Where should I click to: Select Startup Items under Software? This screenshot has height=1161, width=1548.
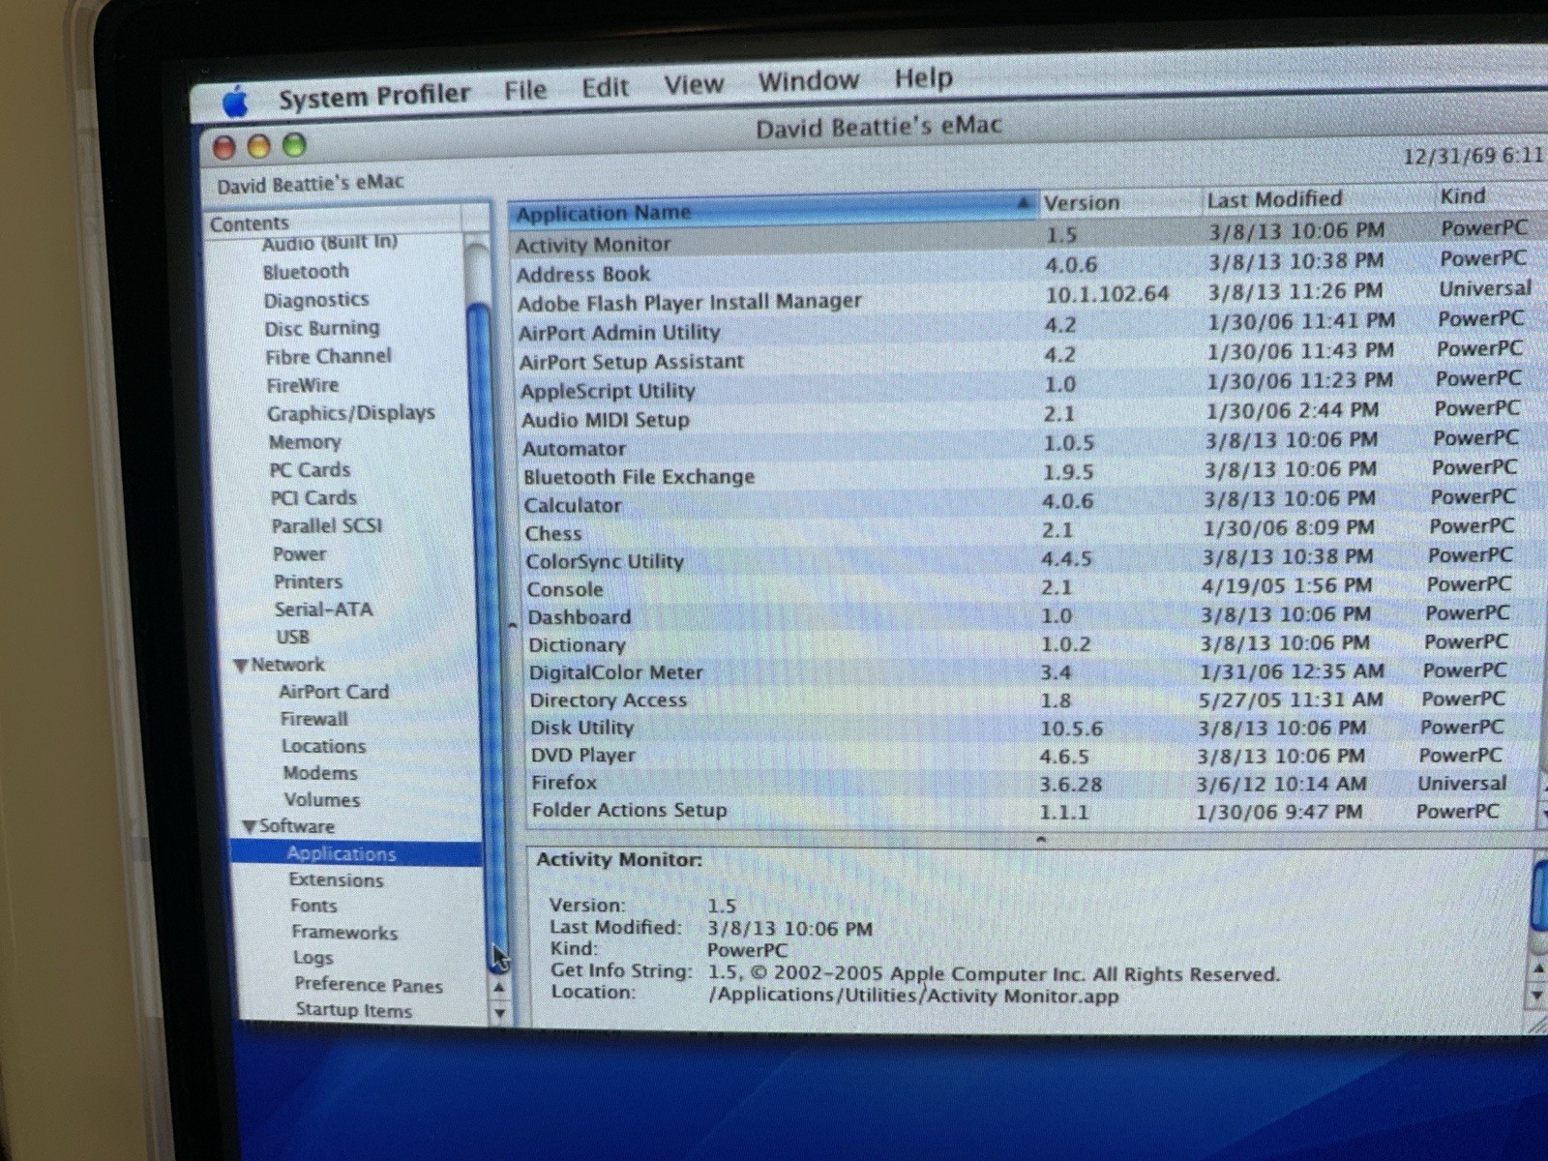(354, 1010)
